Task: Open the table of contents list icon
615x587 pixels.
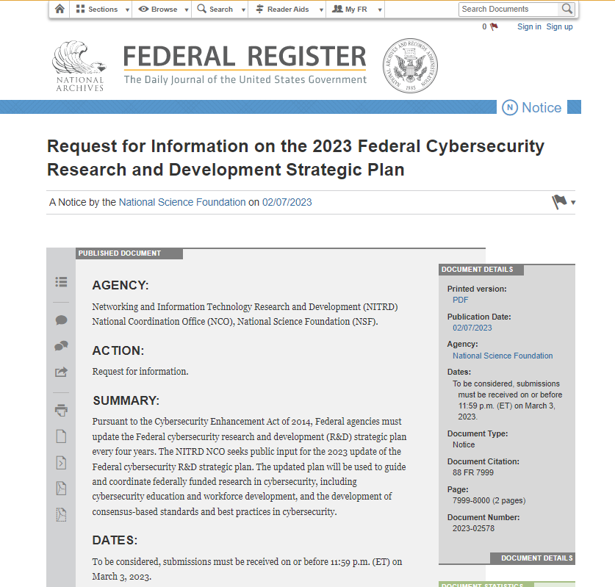Action: 61,281
